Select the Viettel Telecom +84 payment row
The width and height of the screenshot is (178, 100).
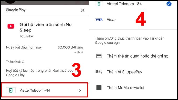pos(44,90)
